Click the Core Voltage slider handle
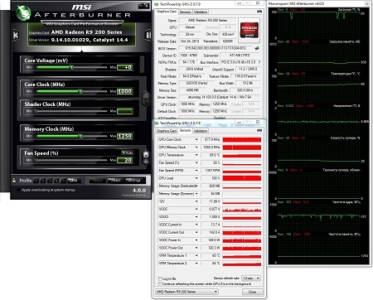 pos(71,67)
